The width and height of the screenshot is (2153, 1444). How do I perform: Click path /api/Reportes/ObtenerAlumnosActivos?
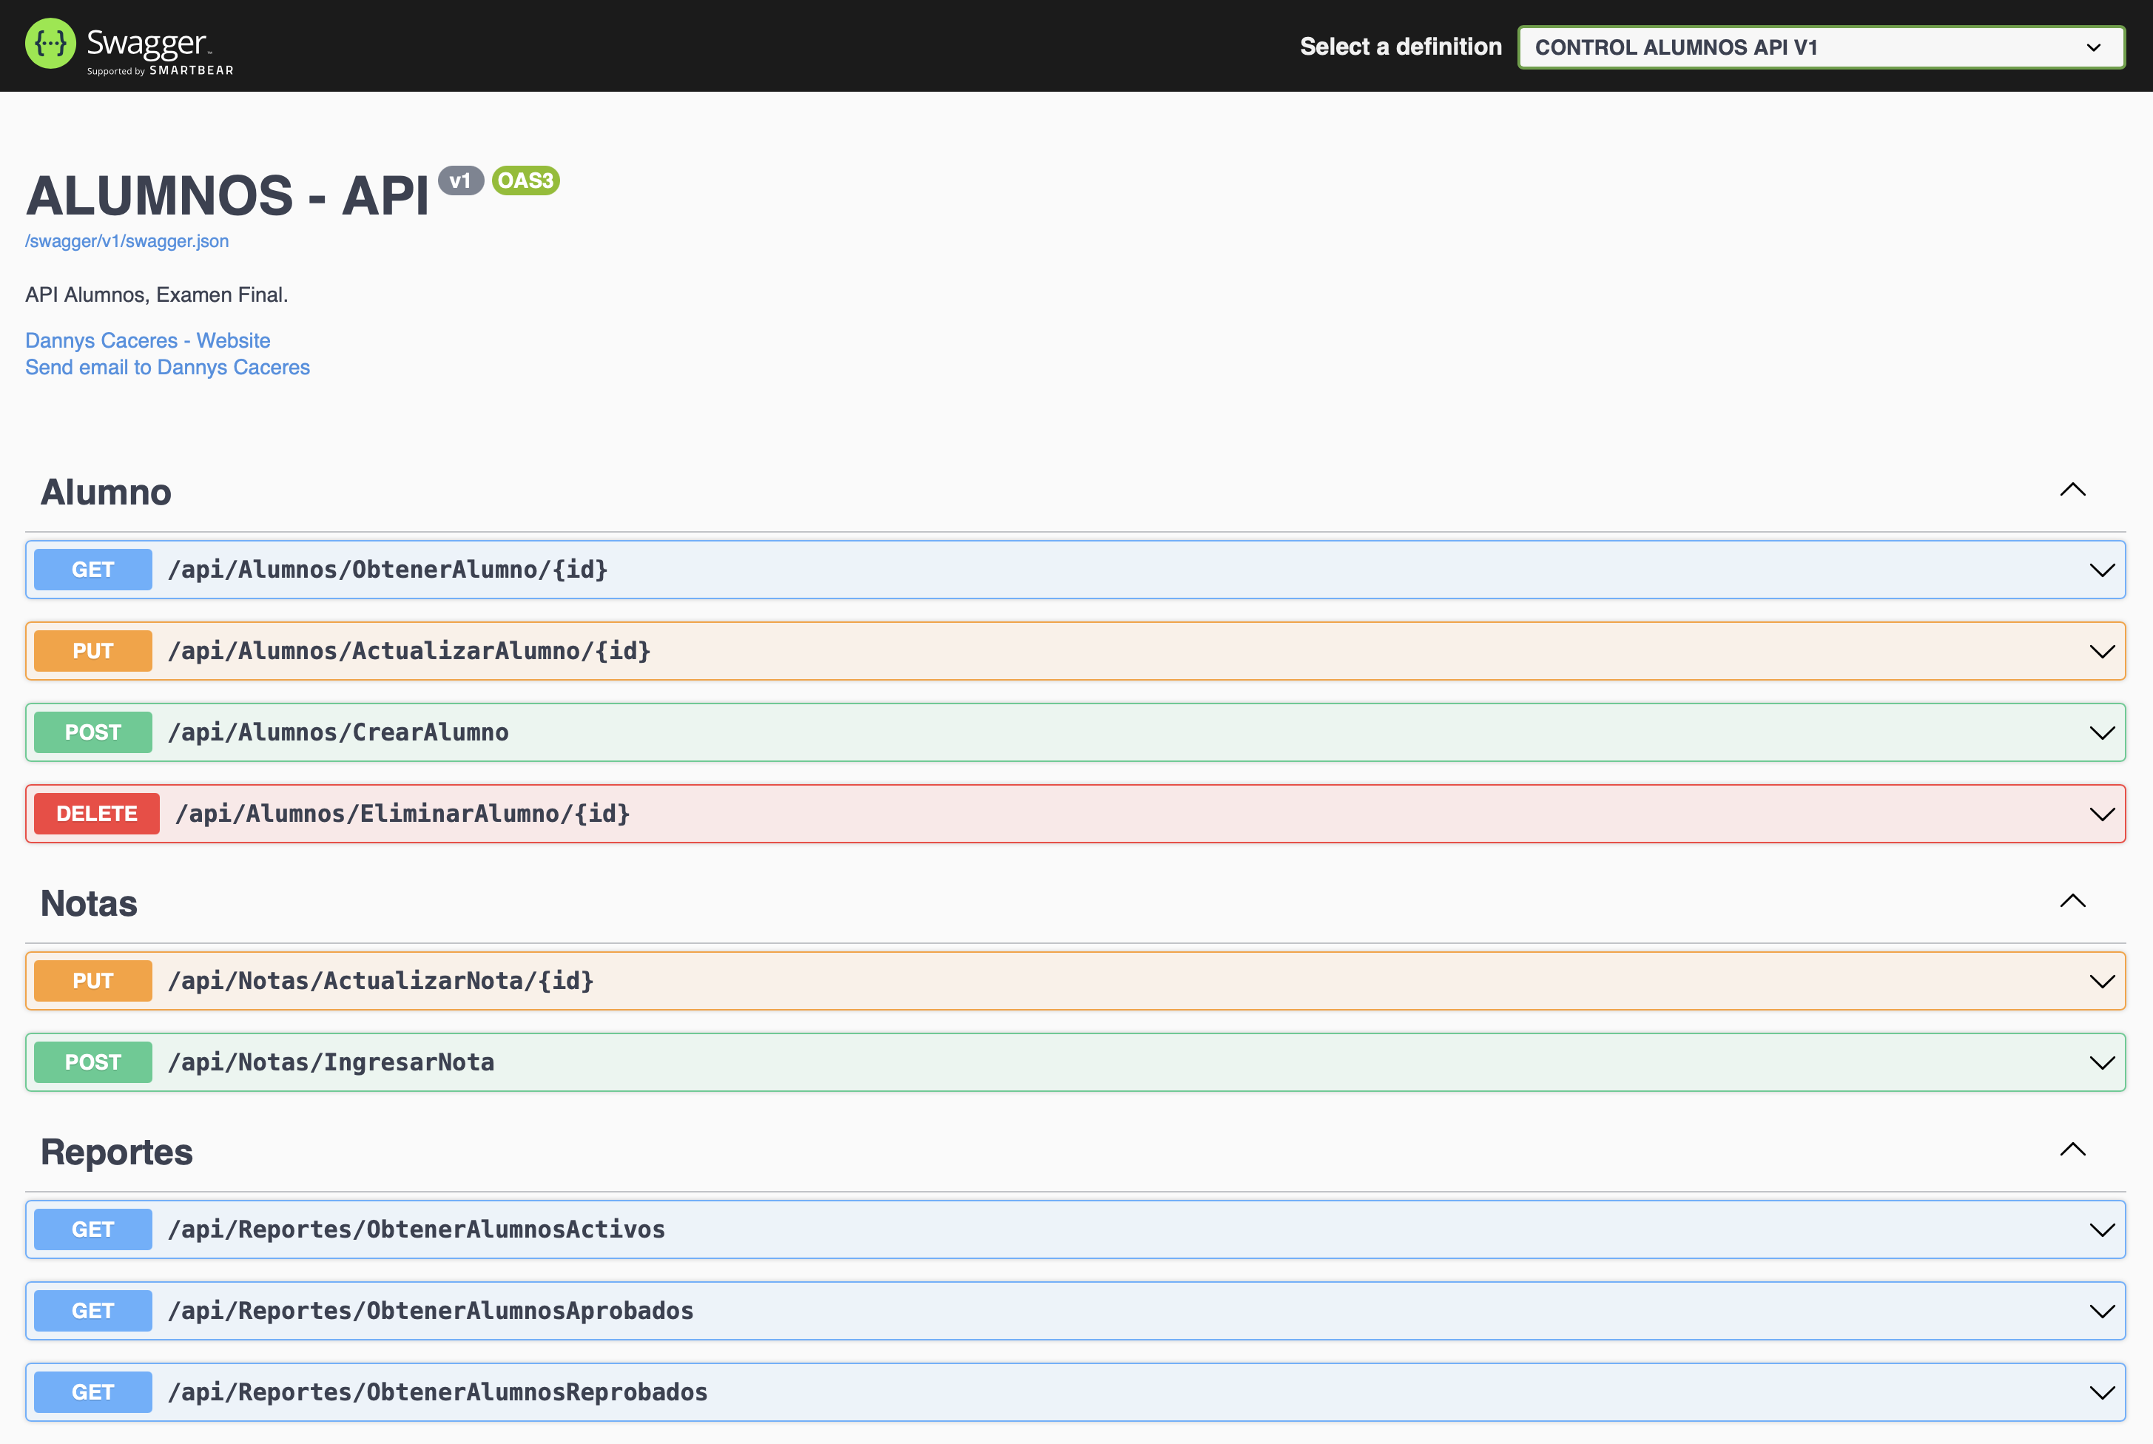417,1230
